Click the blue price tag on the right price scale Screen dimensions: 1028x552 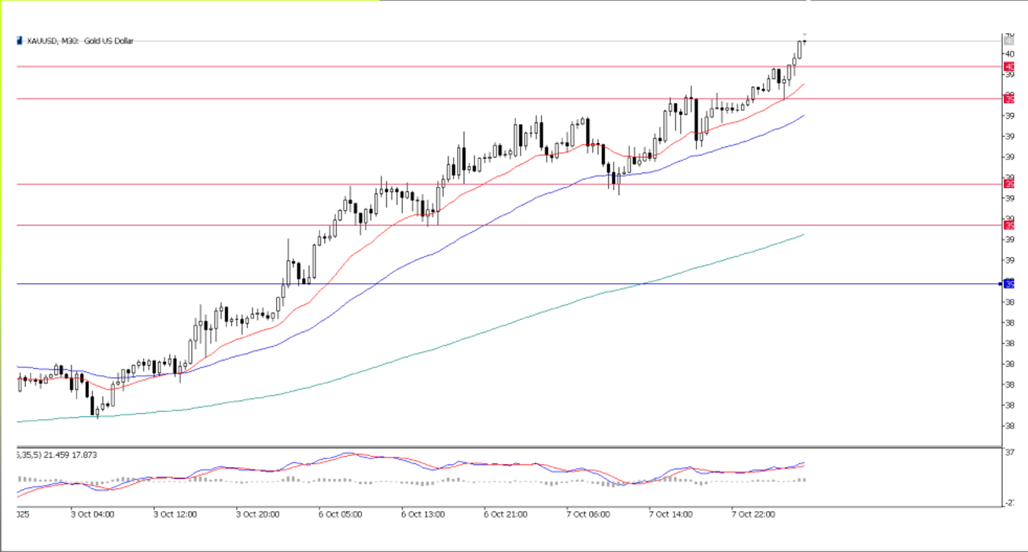[x=1010, y=283]
